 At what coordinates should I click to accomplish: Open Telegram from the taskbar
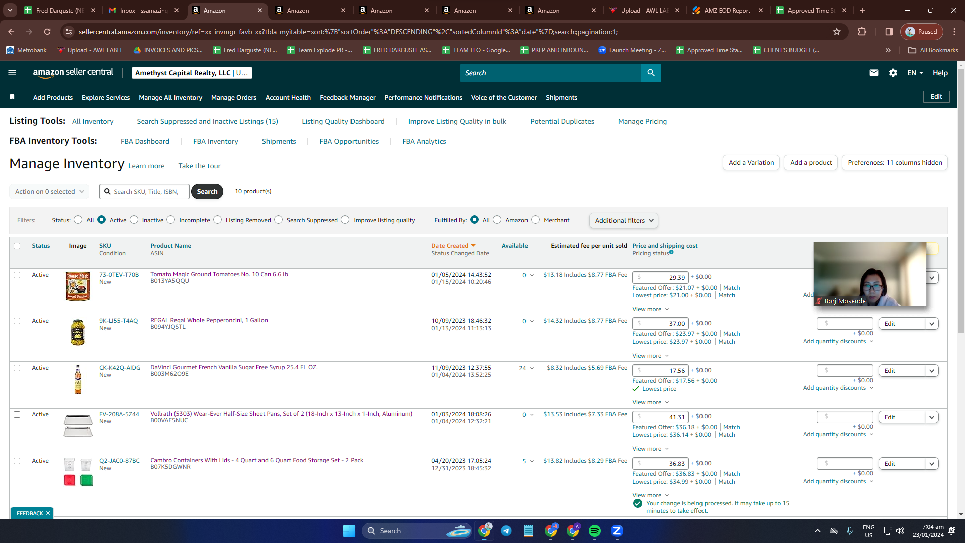coord(506,531)
